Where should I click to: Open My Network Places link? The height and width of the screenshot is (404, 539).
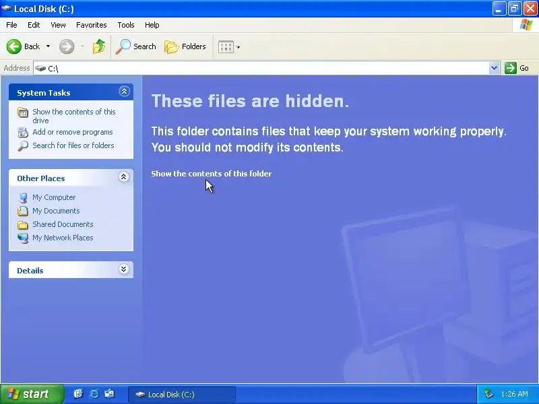(63, 238)
